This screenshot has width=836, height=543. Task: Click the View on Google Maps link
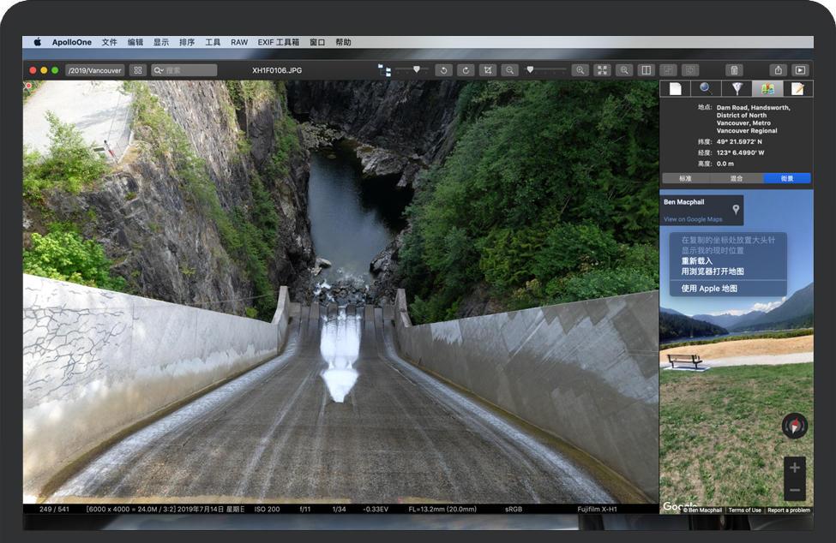(693, 219)
